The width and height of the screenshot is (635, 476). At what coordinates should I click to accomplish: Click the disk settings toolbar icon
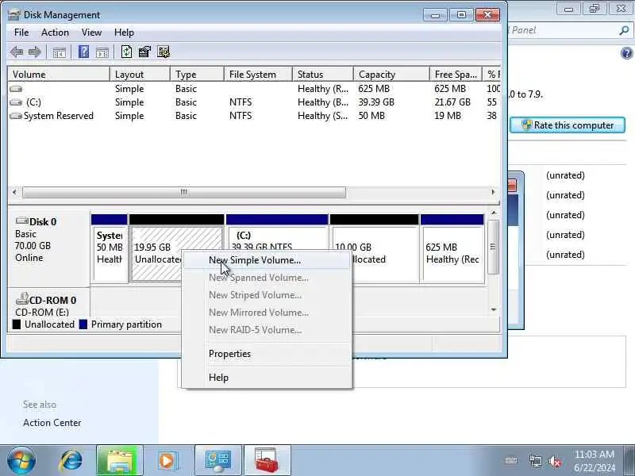tap(164, 52)
